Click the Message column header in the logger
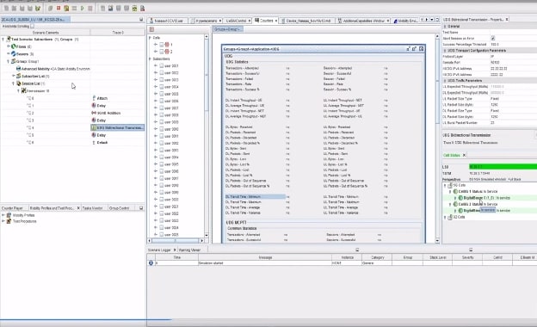The image size is (537, 327). point(265,257)
